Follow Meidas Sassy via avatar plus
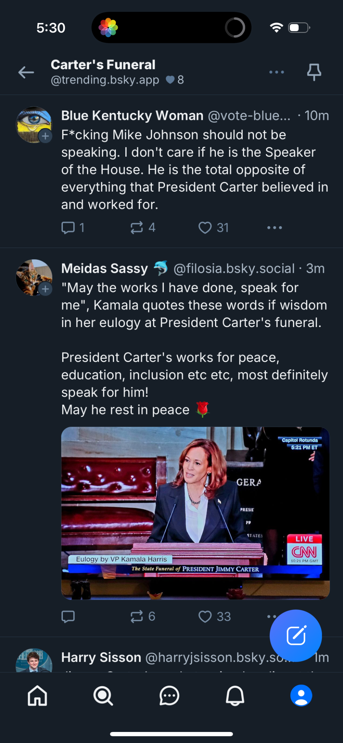 point(45,289)
